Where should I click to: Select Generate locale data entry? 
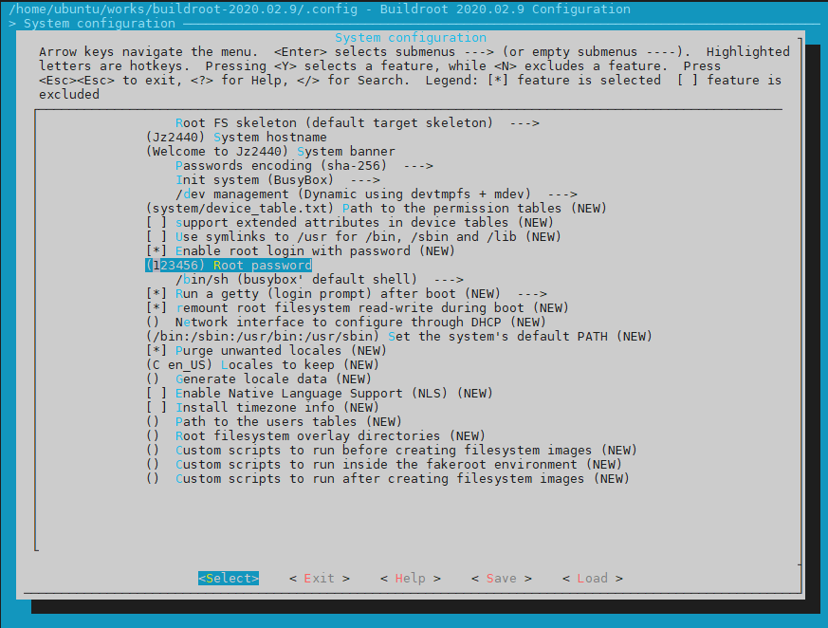[x=259, y=379]
